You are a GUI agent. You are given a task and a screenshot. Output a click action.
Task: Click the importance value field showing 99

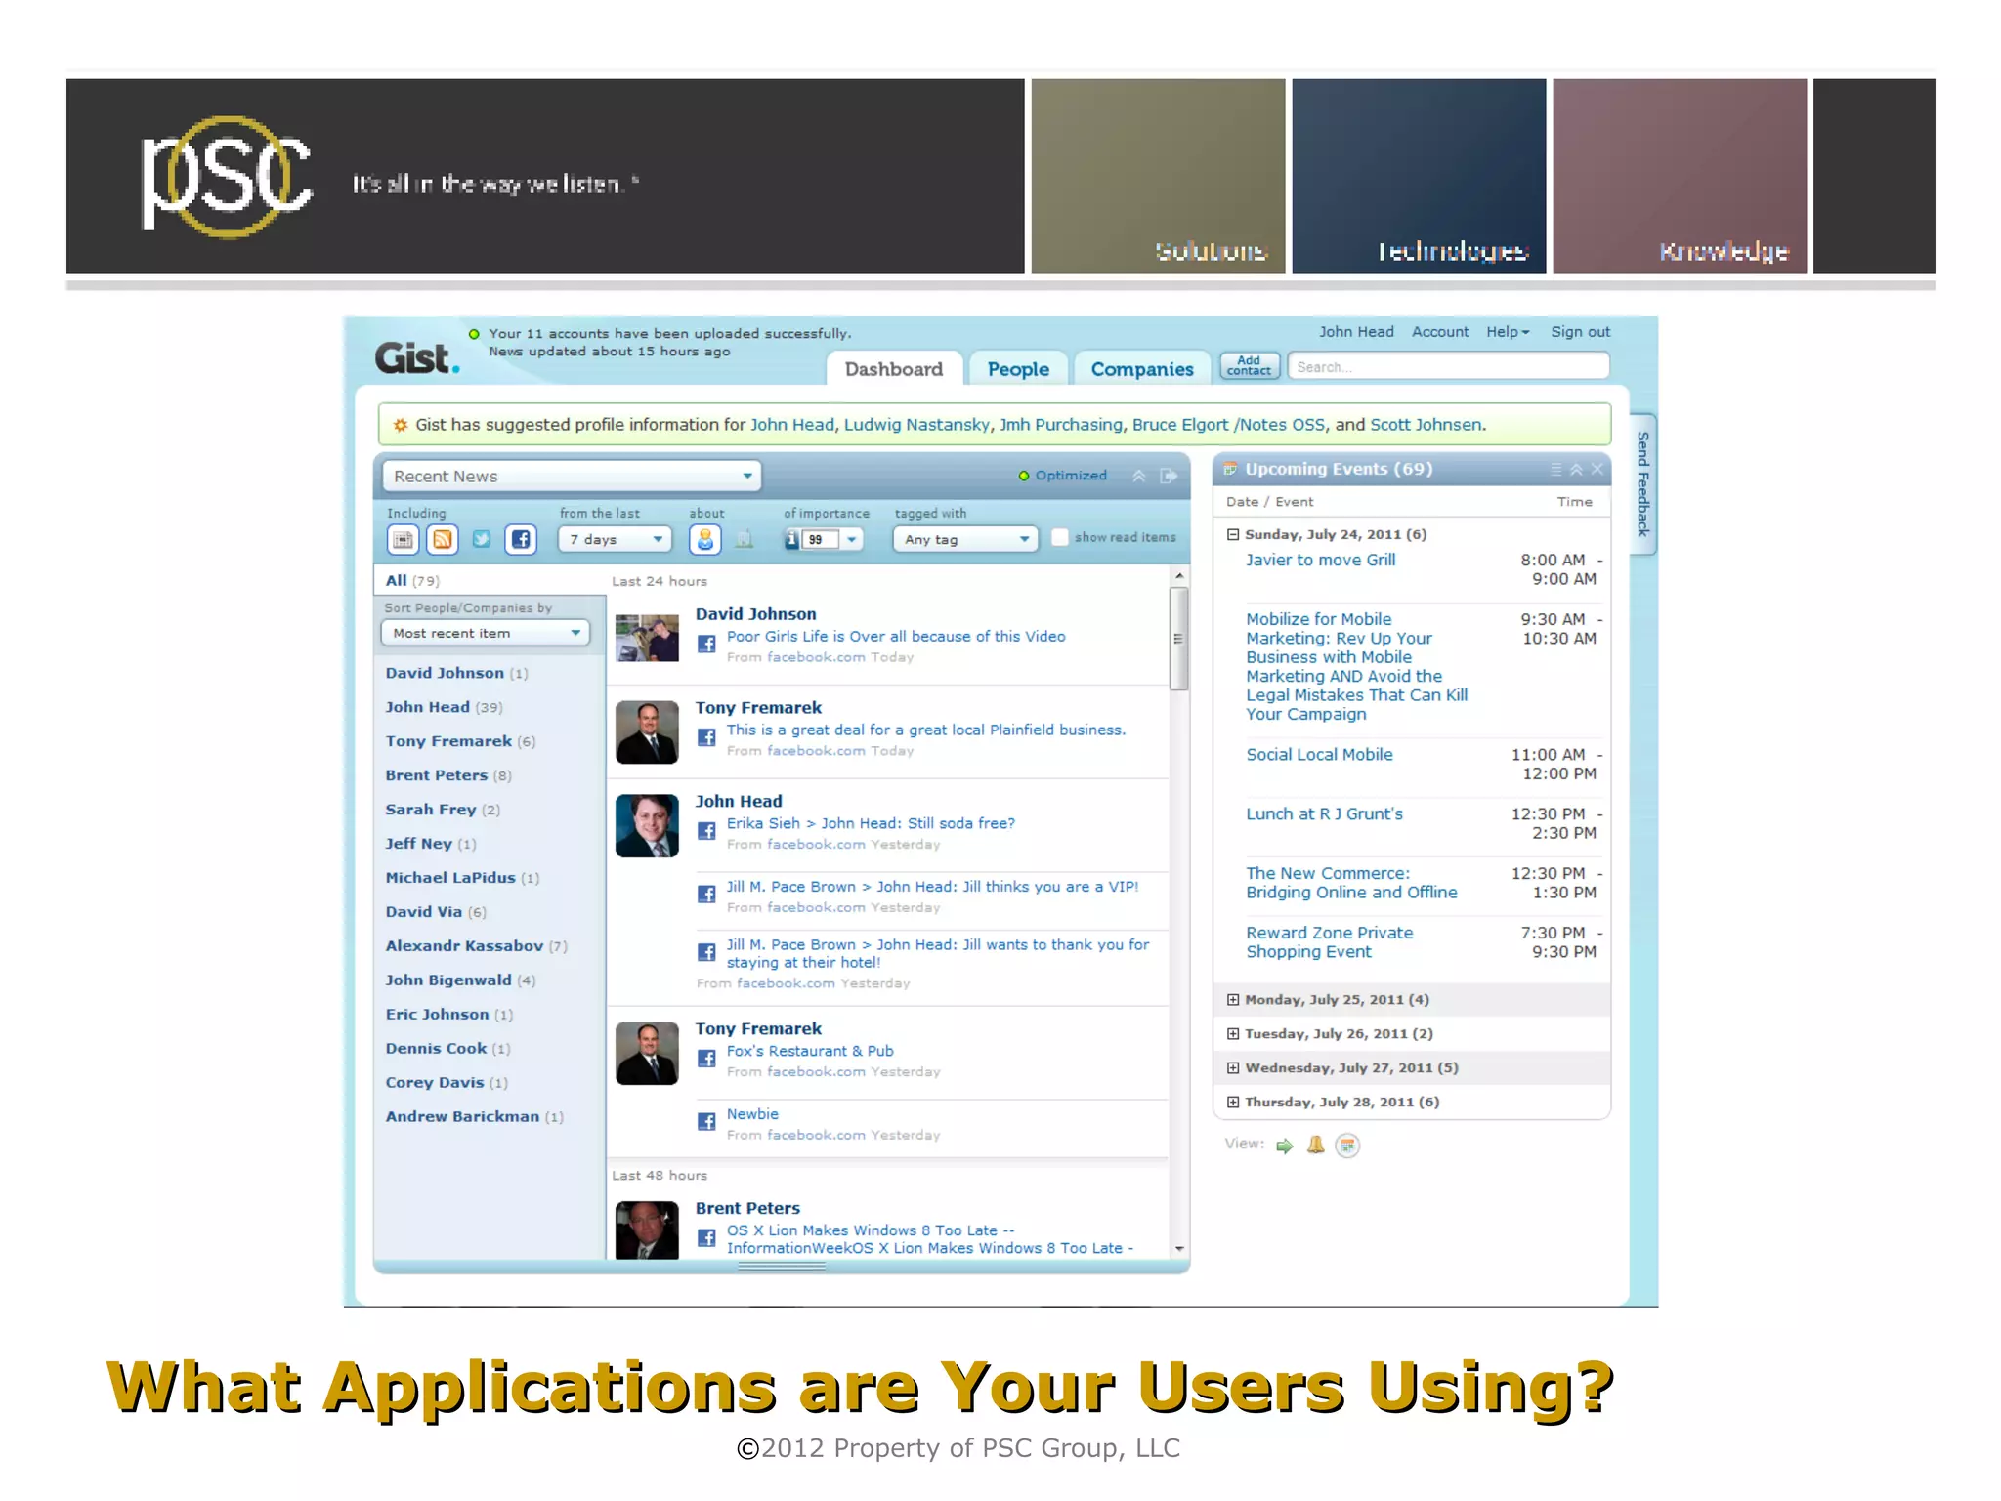click(x=819, y=539)
